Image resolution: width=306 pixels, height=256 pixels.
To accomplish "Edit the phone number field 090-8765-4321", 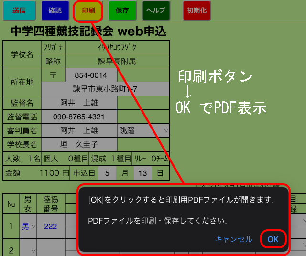I will 79,117.
